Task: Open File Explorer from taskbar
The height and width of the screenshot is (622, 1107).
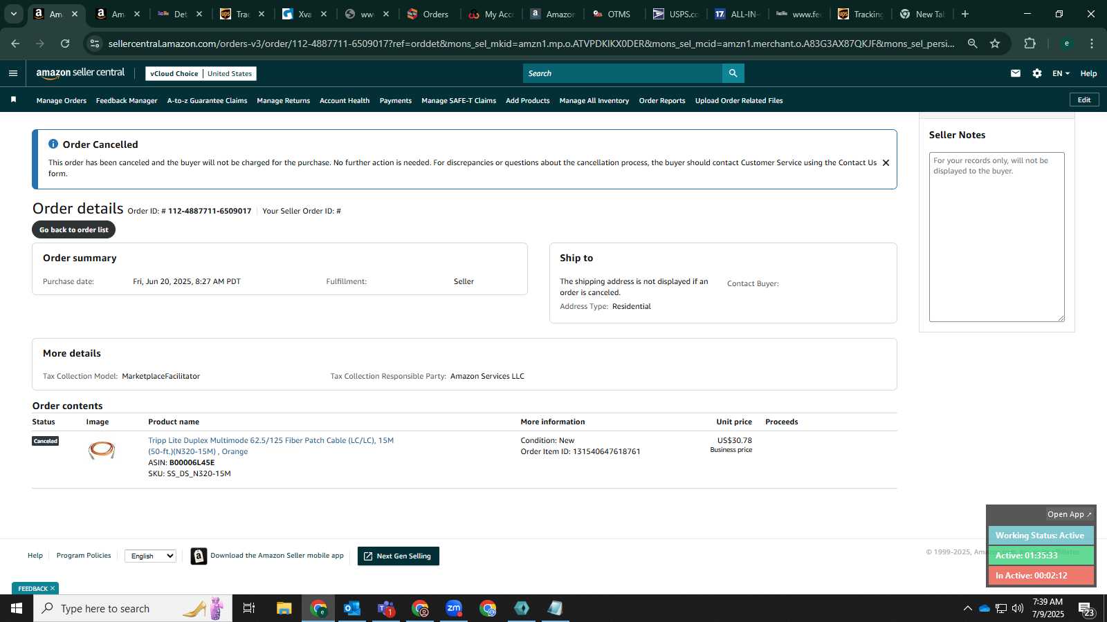Action: point(284,608)
